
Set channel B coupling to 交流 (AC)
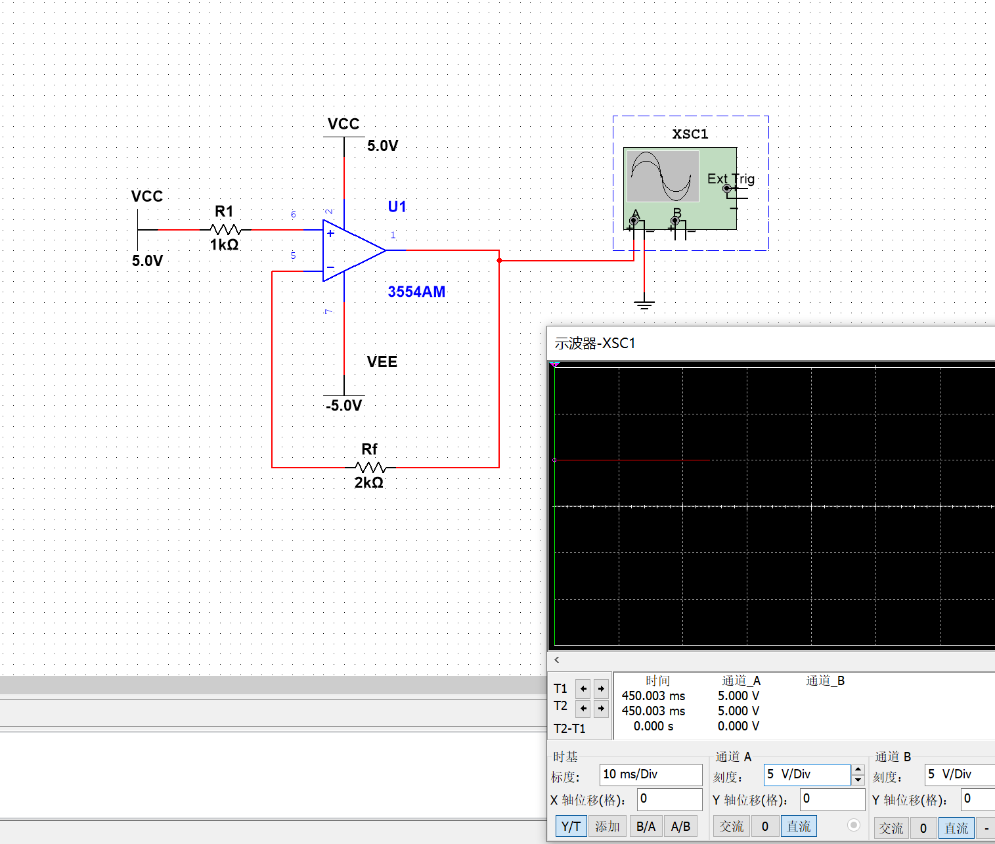click(891, 828)
